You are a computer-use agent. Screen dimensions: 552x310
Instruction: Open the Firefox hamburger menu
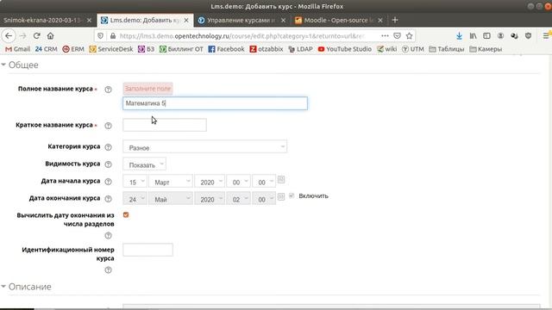click(546, 36)
